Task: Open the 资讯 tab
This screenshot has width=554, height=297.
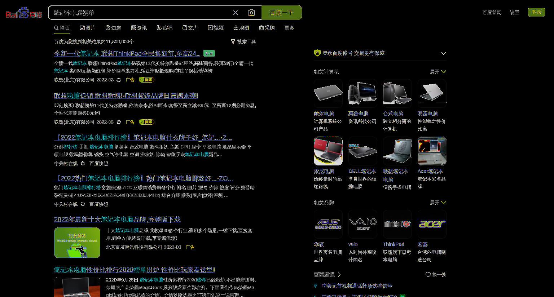Action: coord(139,28)
